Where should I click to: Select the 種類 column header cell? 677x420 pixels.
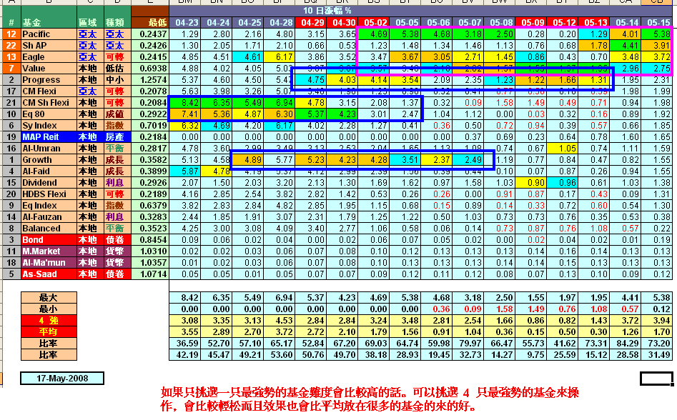(x=117, y=22)
